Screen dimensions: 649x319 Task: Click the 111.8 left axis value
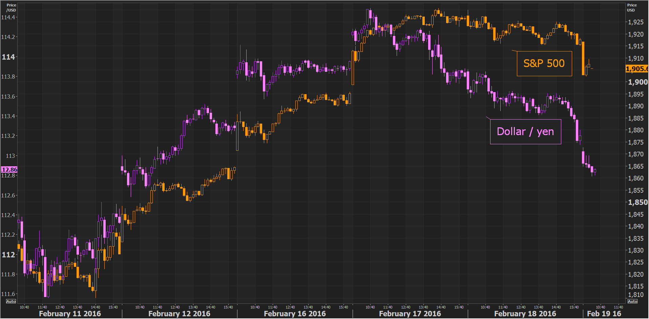click(x=8, y=274)
